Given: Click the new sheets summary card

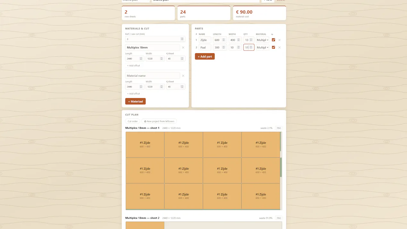Looking at the screenshot, I should 148,13.
